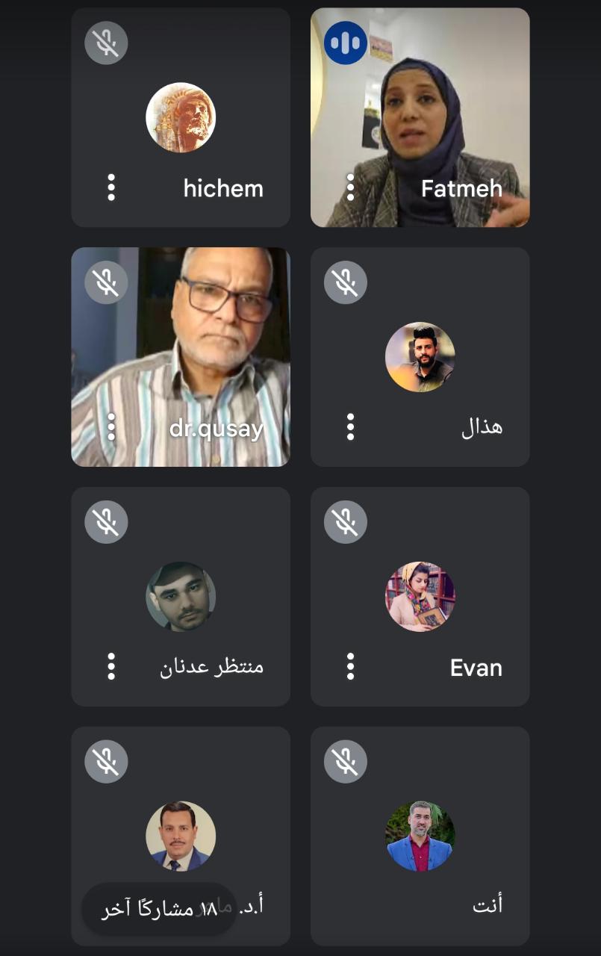Open the three-dot options on Fatmeh's tile

(350, 187)
